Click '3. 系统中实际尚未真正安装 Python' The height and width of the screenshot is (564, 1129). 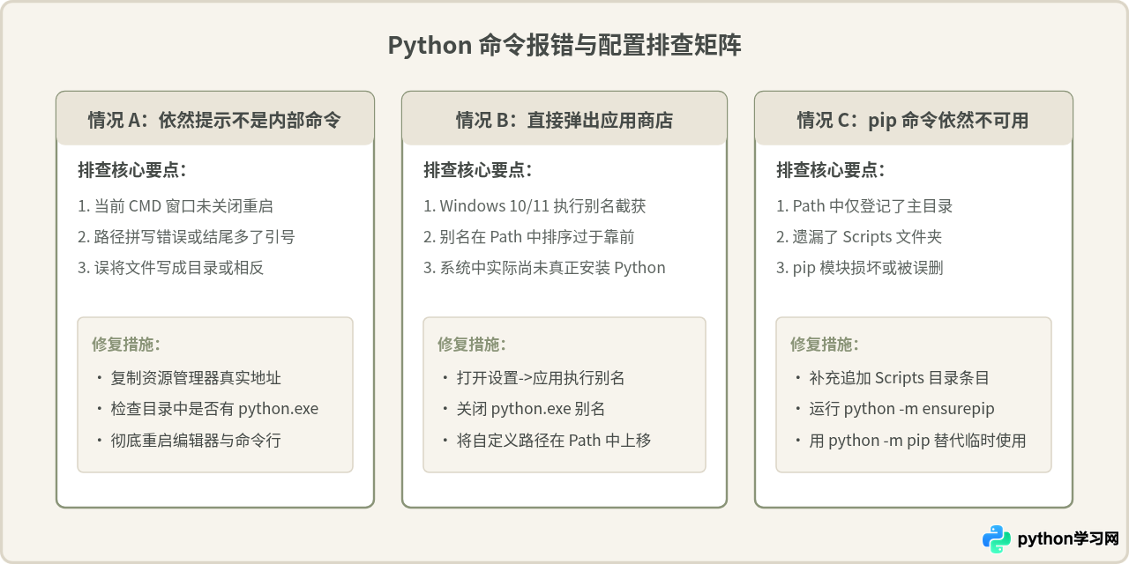tap(544, 268)
